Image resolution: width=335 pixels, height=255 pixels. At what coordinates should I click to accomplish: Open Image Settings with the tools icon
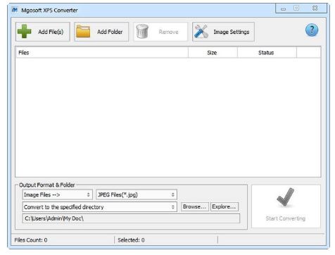coord(223,32)
